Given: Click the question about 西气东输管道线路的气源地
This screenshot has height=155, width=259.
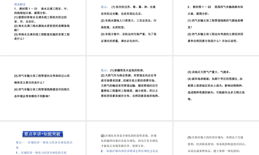Looking at the screenshot, I should click(x=215, y=24).
